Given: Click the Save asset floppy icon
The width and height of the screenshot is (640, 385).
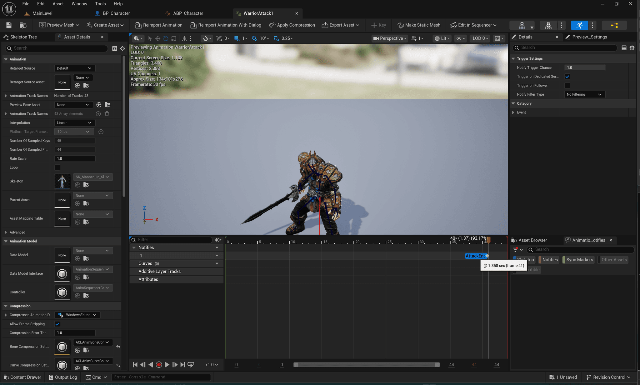Looking at the screenshot, I should tap(8, 25).
